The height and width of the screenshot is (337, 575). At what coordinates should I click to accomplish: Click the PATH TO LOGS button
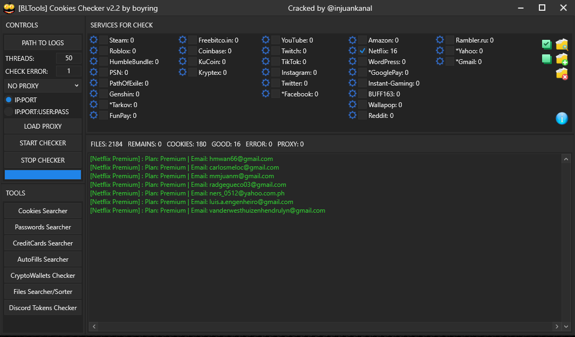point(43,43)
